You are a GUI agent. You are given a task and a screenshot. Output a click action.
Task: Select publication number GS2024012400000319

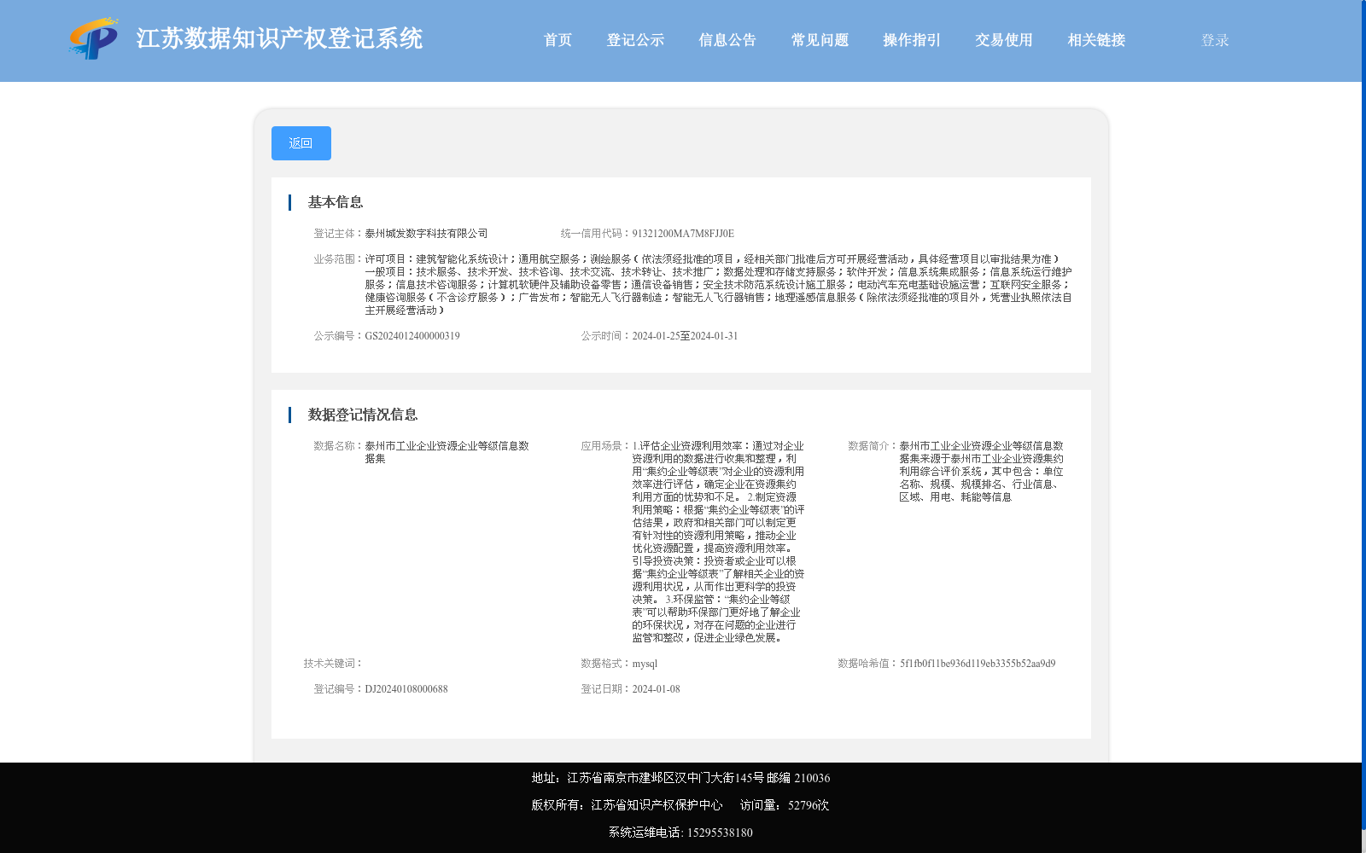412,336
